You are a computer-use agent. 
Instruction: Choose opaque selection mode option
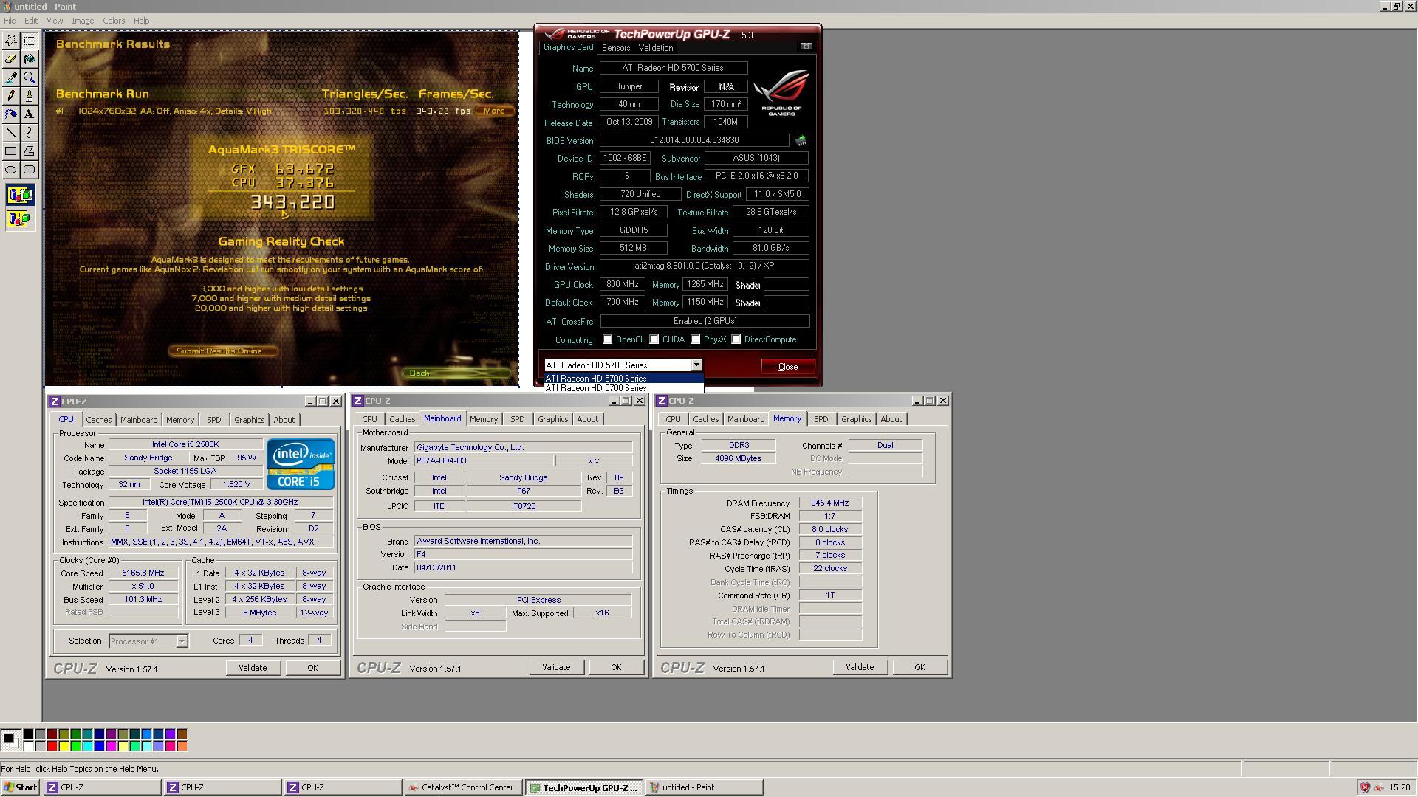coord(20,196)
